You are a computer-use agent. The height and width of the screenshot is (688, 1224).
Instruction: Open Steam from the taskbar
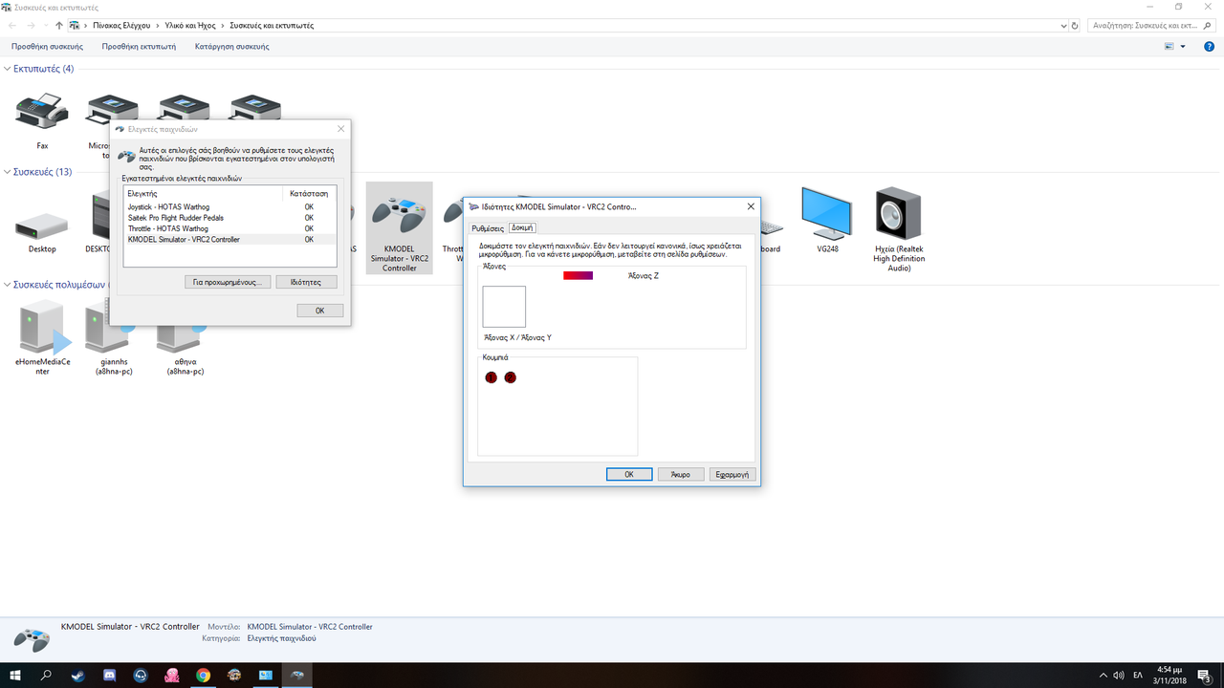77,675
